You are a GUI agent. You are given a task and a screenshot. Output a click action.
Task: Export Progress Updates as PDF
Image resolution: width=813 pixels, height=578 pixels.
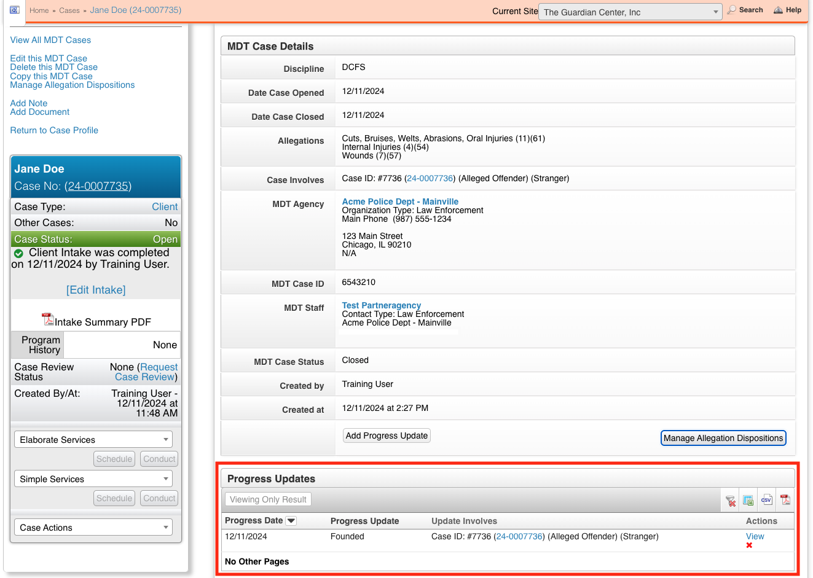[785, 500]
